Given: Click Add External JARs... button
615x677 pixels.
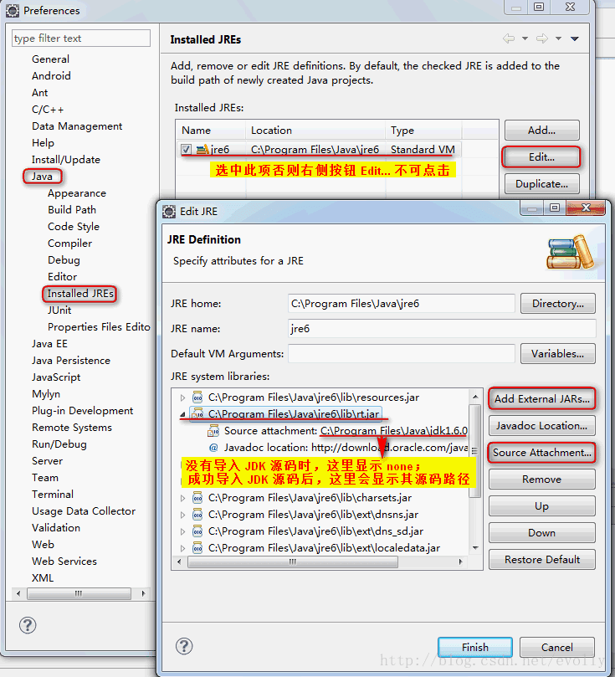Looking at the screenshot, I should pos(541,399).
